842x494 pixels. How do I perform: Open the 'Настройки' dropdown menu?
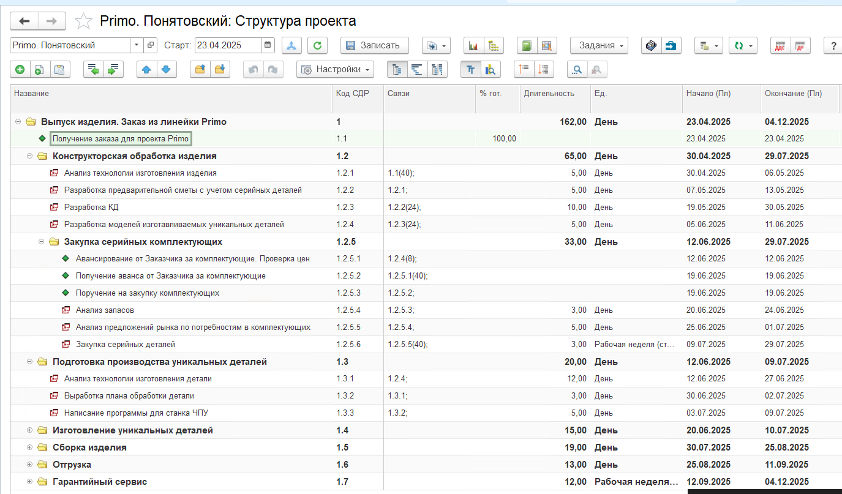[x=335, y=70]
